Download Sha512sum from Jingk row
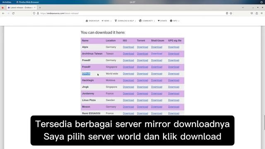The height and width of the screenshot is (149, 265). 157,87
